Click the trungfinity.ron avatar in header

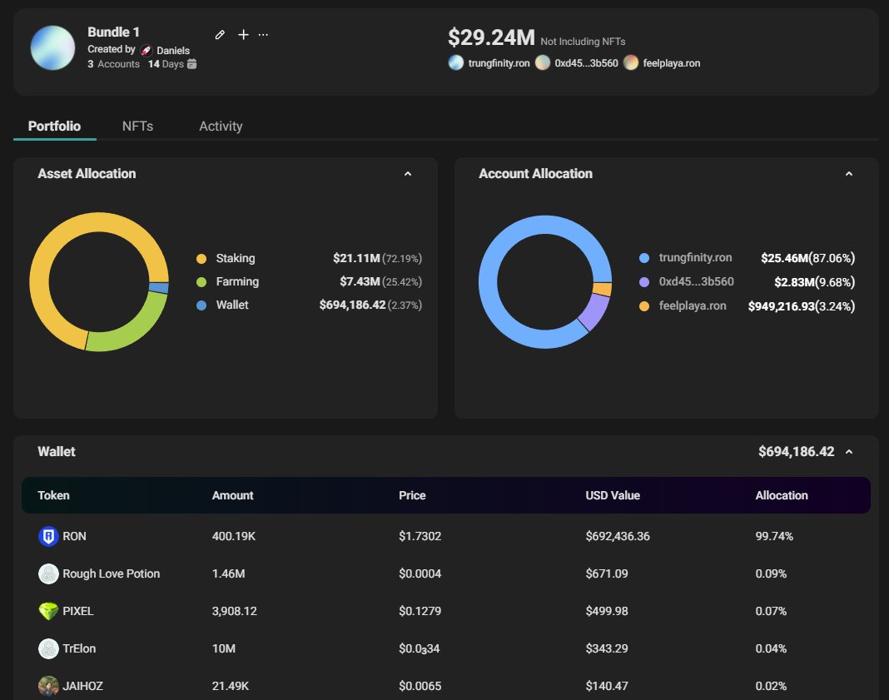pos(456,63)
